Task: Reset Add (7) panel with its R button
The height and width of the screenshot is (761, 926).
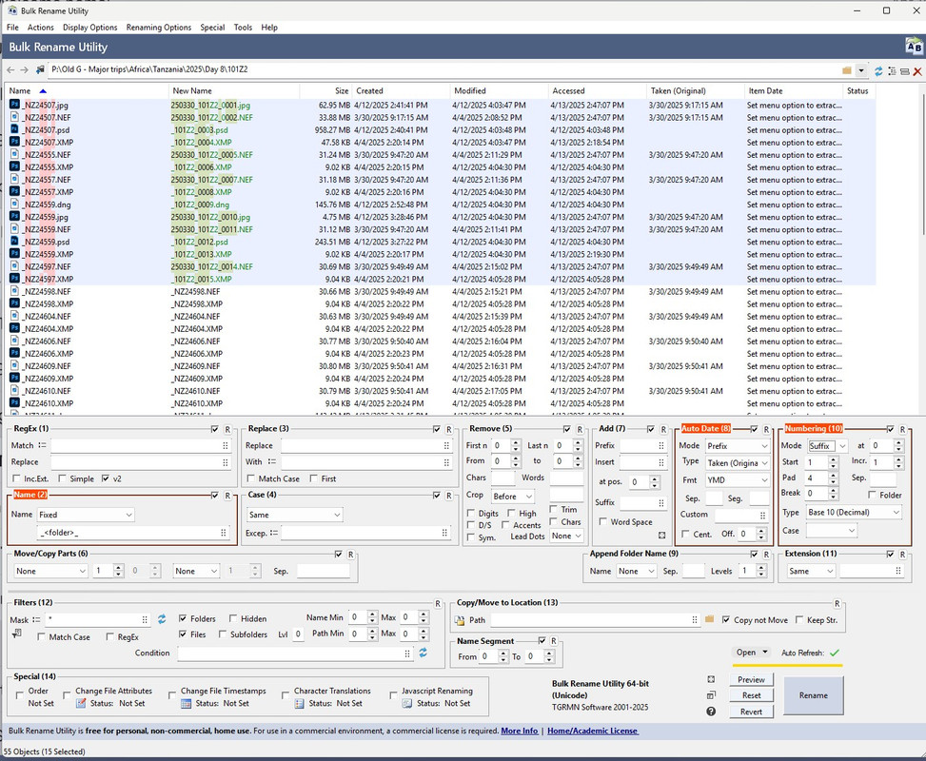Action: coord(663,430)
